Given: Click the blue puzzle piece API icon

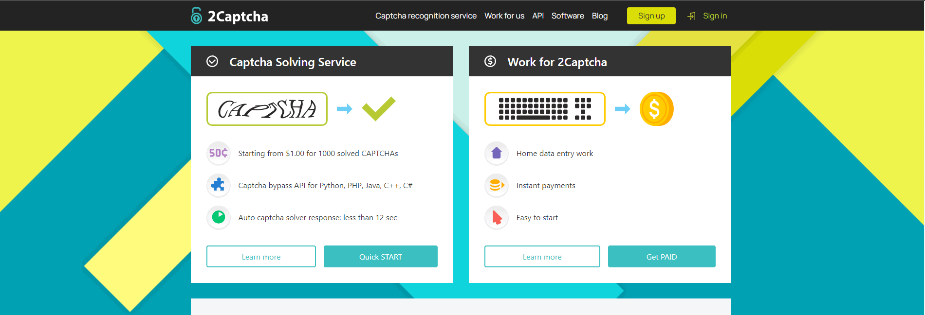Looking at the screenshot, I should point(219,185).
